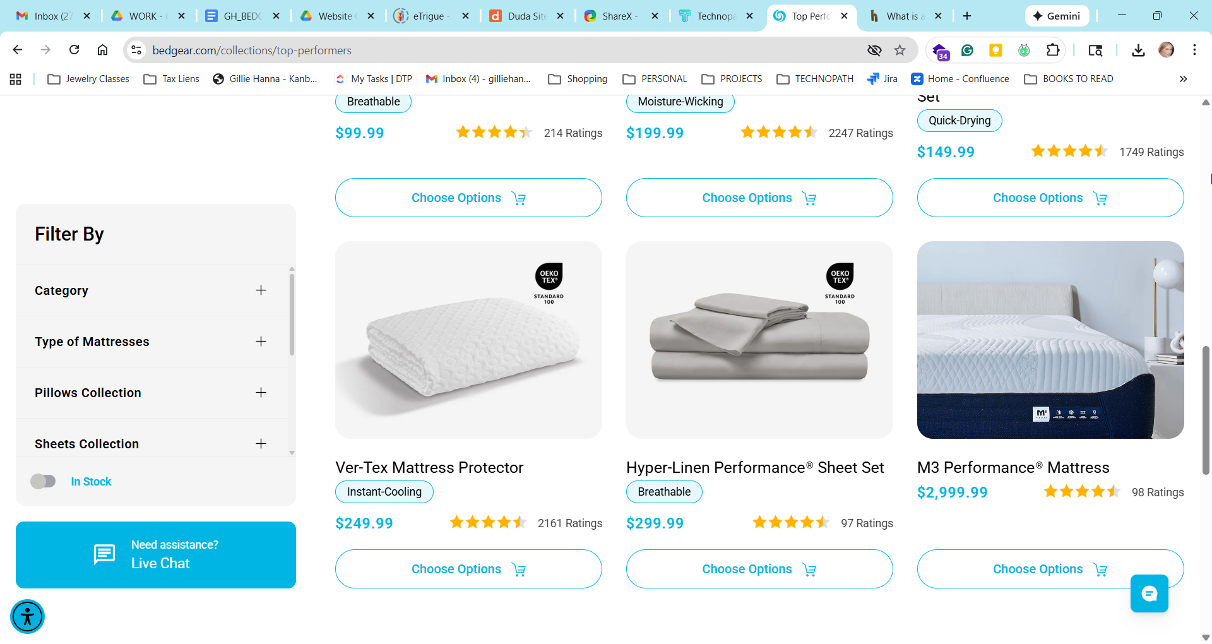This screenshot has width=1212, height=644.
Task: Switch to the ShareX browser tab
Action: click(x=618, y=16)
